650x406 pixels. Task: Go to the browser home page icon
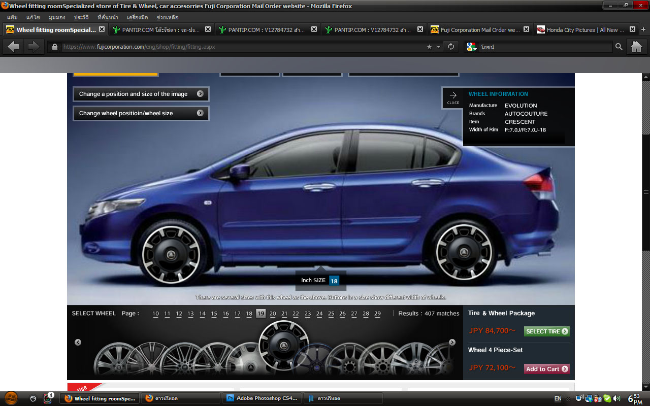[x=636, y=47]
